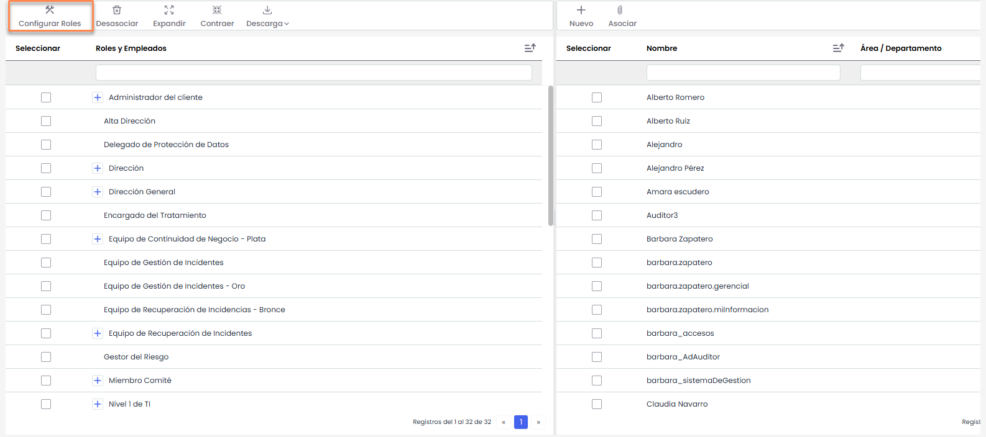The image size is (986, 437).
Task: Sort the Nombre column
Action: pos(838,48)
